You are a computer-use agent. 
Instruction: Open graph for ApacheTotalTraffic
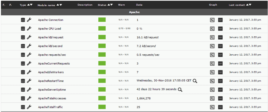click(212, 107)
